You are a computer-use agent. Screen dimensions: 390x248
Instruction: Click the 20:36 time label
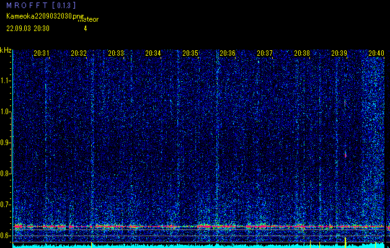coord(228,53)
